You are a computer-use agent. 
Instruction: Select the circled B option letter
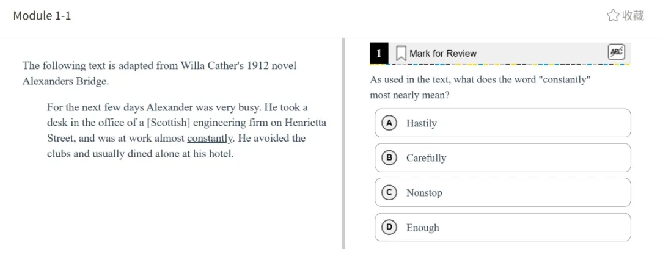click(x=389, y=157)
